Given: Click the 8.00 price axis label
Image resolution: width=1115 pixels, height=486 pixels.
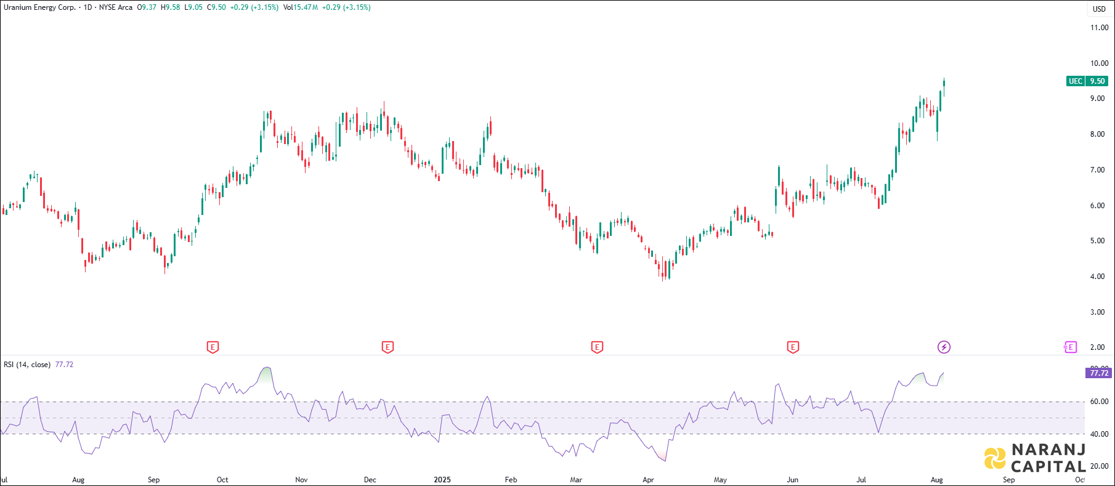Looking at the screenshot, I should tap(1097, 134).
